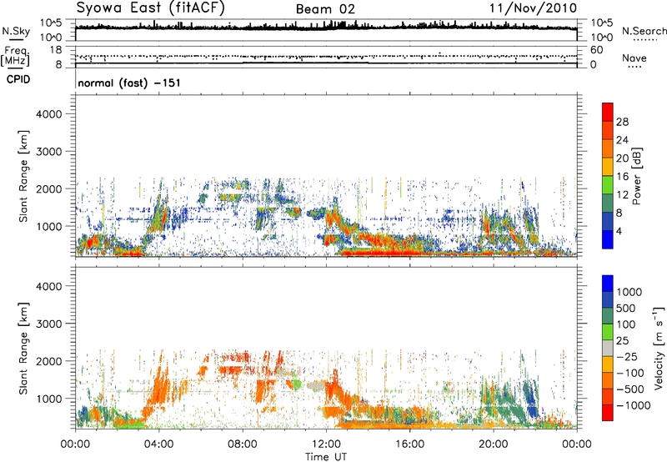Click the power panel 'Slant Range [km]' label

[x=23, y=176]
